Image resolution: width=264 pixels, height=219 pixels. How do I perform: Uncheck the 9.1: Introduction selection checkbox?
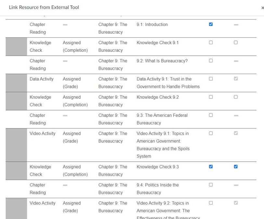(x=211, y=24)
